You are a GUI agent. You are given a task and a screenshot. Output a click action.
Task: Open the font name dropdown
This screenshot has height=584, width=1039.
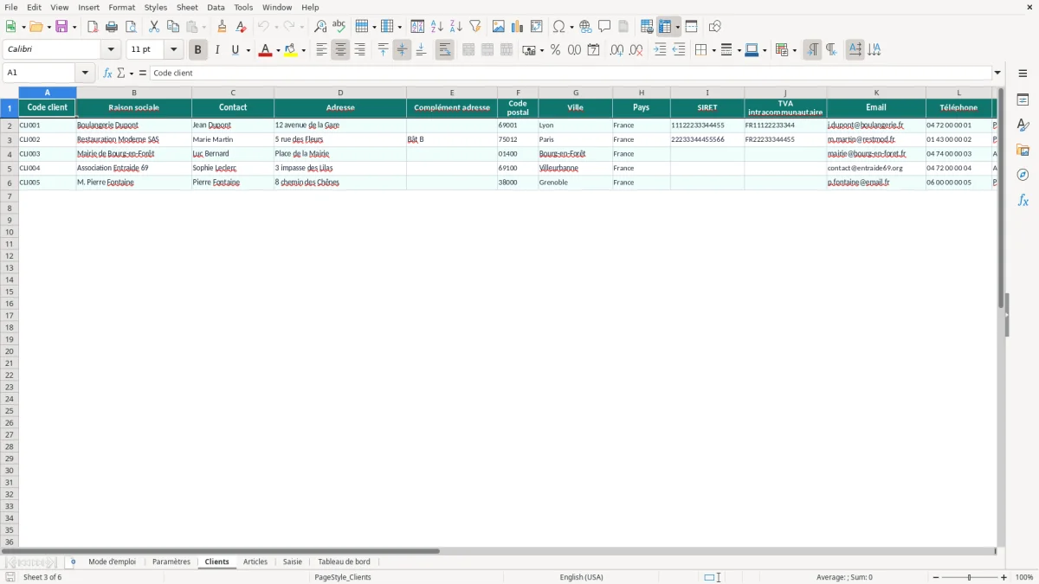pos(111,50)
